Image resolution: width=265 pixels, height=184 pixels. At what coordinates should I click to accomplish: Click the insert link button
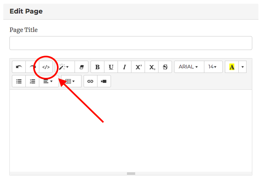[91, 81]
